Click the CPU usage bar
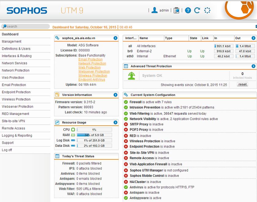The width and height of the screenshot is (257, 202). point(94,130)
